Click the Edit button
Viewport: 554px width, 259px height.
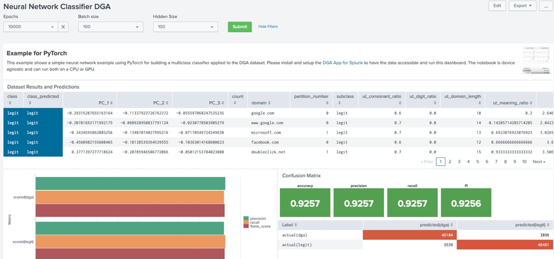(x=497, y=6)
